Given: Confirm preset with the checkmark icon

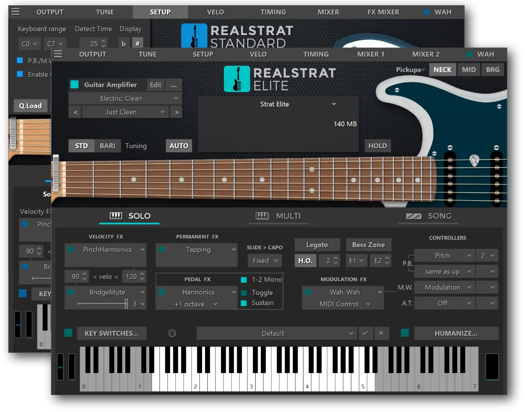Looking at the screenshot, I should coord(366,333).
